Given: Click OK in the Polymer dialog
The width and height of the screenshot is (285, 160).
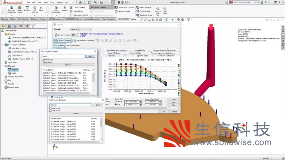Looking at the screenshot, I should pyautogui.click(x=164, y=112).
